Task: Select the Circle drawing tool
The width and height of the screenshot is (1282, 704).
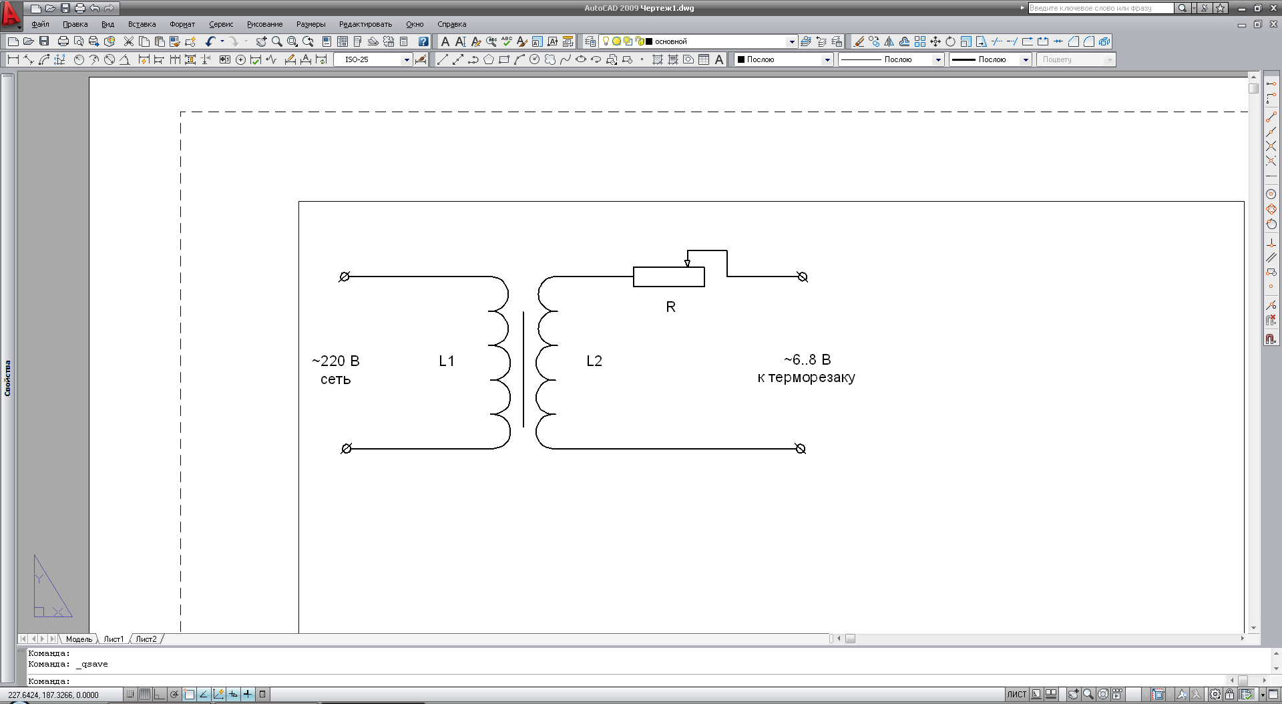Action: click(534, 59)
